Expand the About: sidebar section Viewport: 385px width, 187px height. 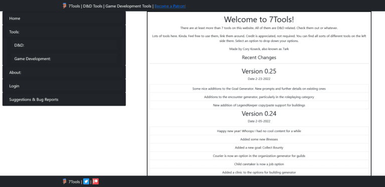click(x=64, y=72)
